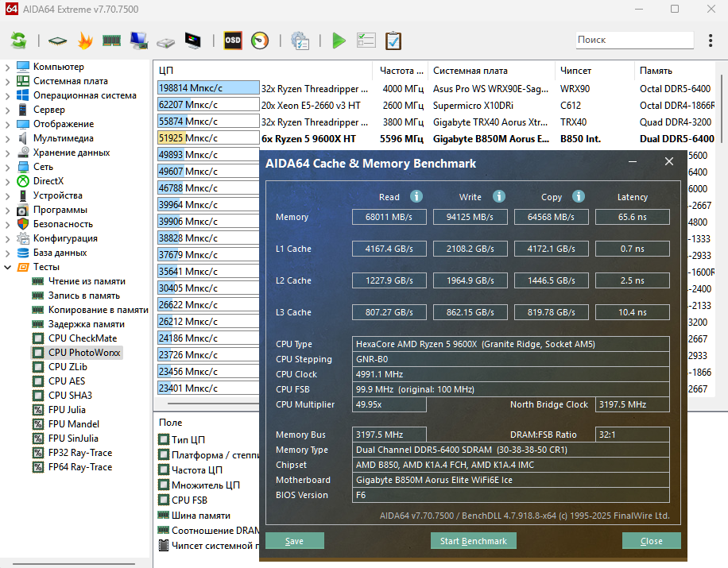Viewport: 728px width, 568px height.
Task: Select CPU ZLib test in tree
Action: [x=68, y=367]
